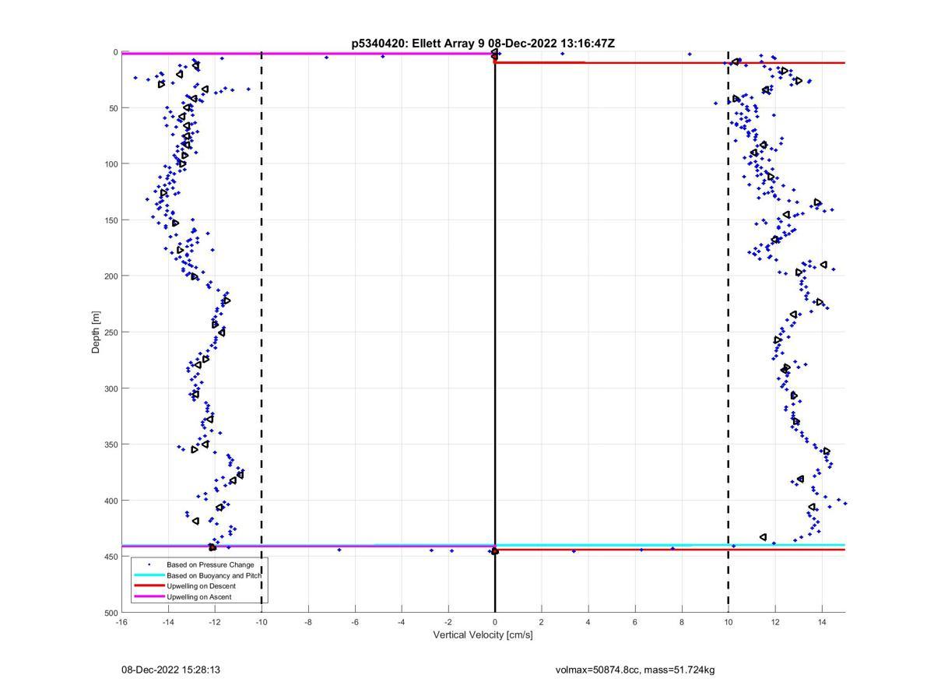The image size is (934, 689).
Task: Click the y-axis tick label 450
Action: [110, 557]
